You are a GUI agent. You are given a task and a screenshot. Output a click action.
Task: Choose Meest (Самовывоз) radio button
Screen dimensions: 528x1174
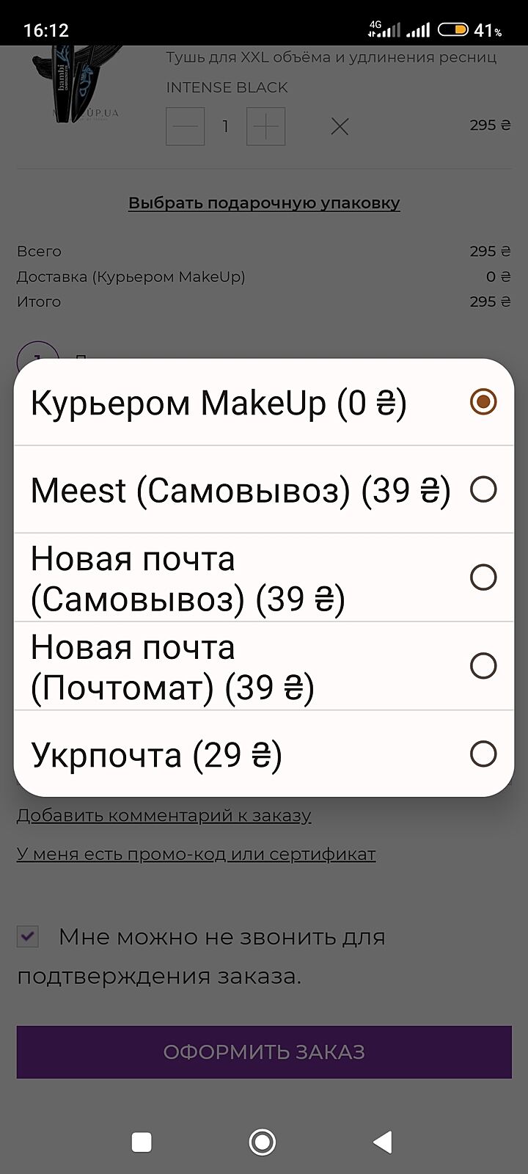(x=483, y=489)
